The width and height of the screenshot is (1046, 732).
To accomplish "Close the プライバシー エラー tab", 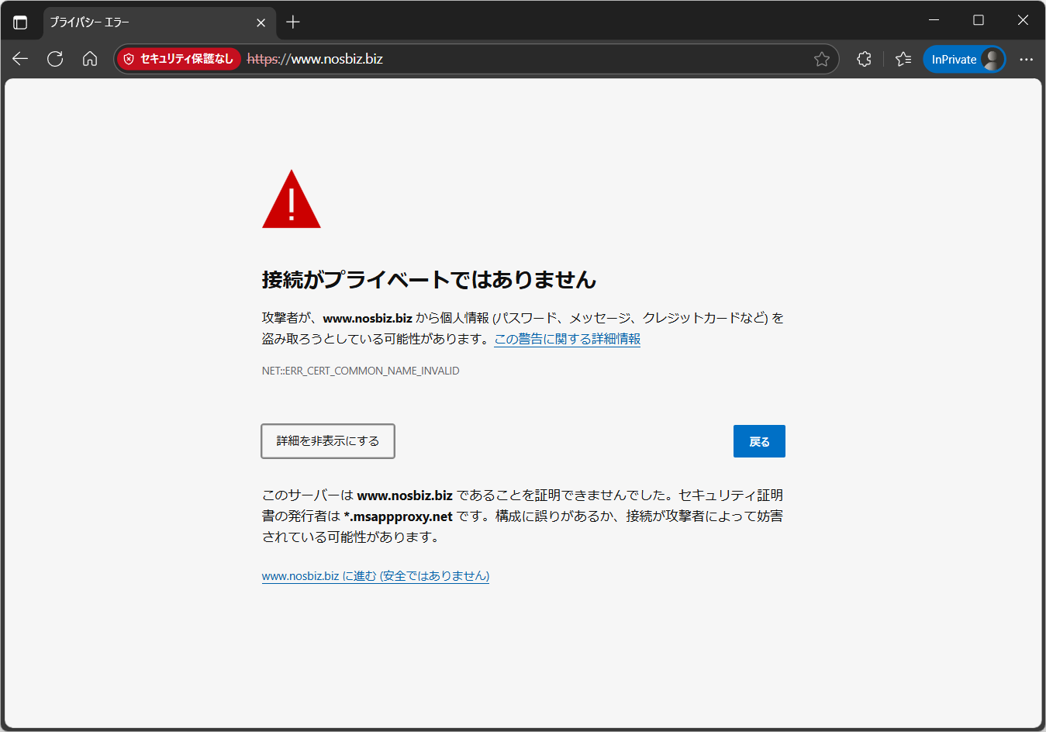I will (261, 22).
